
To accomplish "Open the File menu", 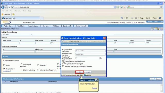I will pyautogui.click(x=3, y=11).
